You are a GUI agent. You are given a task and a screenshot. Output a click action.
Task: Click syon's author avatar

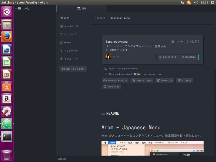108,56
